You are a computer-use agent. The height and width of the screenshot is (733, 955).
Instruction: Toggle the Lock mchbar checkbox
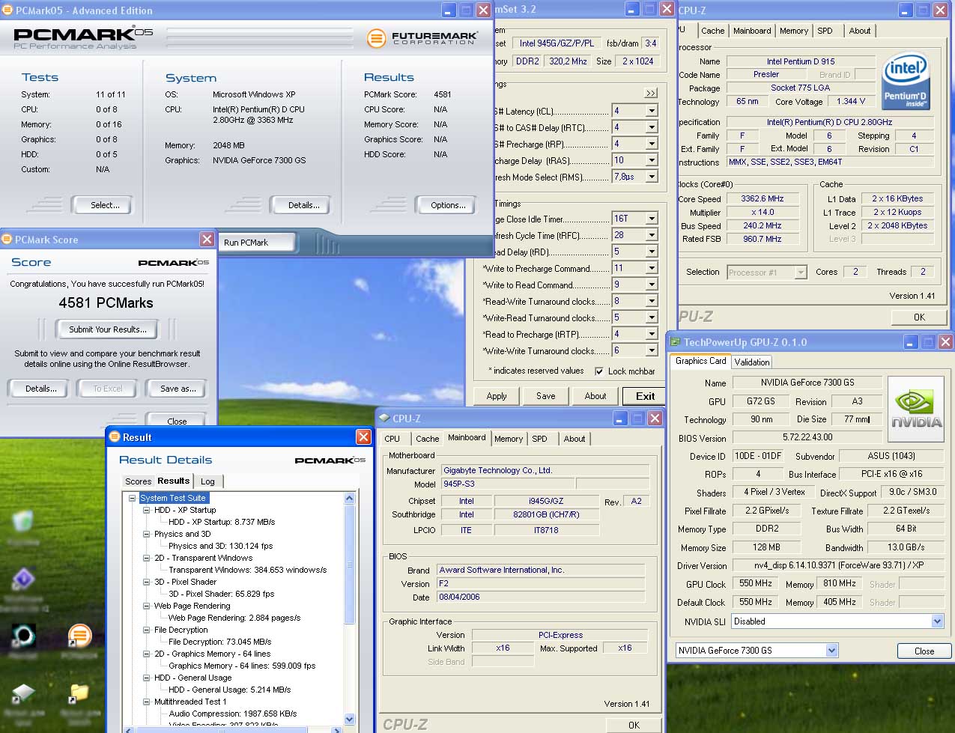599,371
